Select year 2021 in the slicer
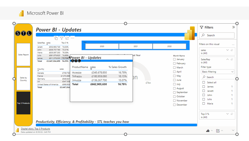 tap(136, 46)
